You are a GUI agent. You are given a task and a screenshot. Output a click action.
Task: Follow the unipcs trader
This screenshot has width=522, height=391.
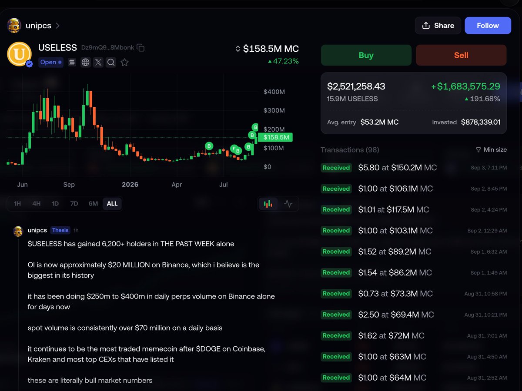click(488, 26)
